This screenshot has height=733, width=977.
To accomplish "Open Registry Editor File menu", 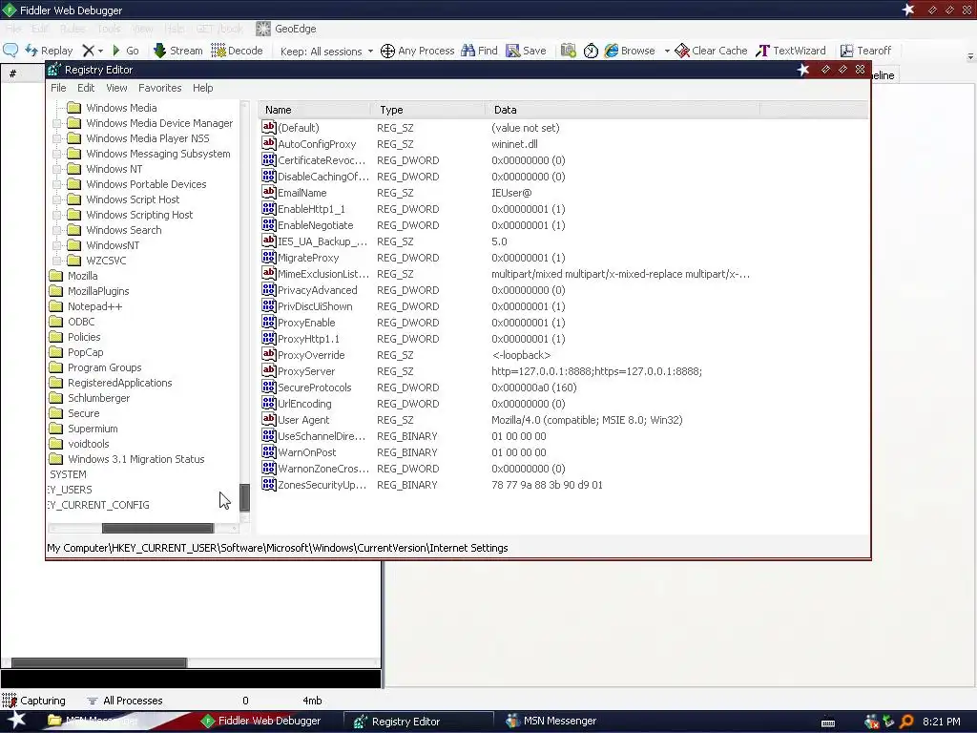I will click(x=58, y=88).
